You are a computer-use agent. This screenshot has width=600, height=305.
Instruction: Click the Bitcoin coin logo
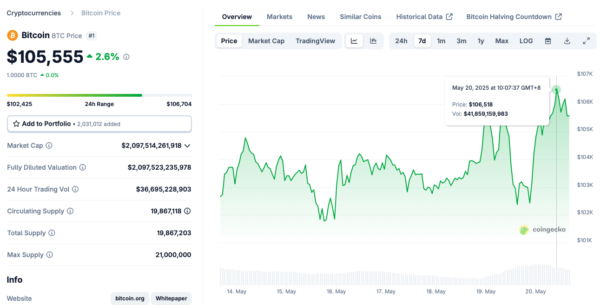tap(12, 35)
